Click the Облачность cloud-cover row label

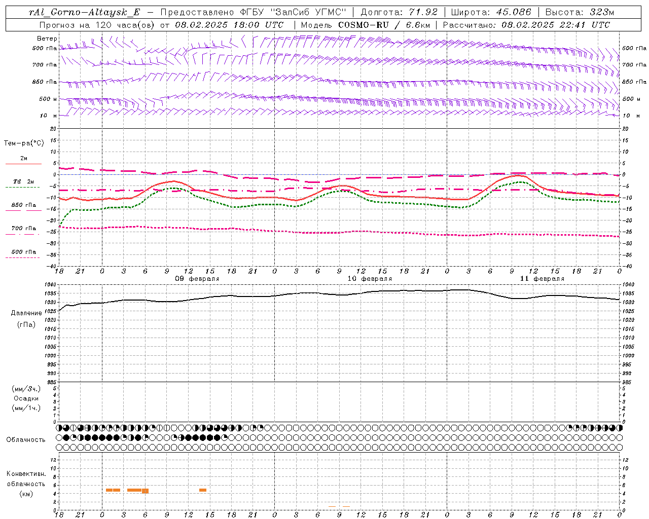coord(26,439)
